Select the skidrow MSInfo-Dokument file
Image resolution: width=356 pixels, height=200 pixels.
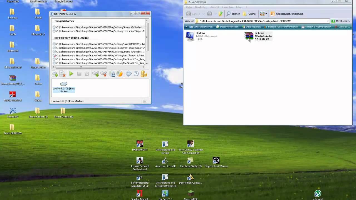coord(202,36)
